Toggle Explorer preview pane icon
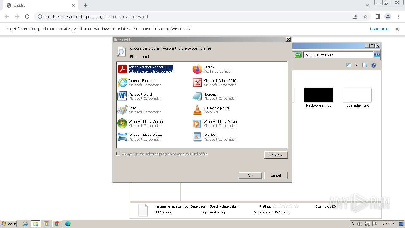Image resolution: width=405 pixels, height=228 pixels. pos(364,65)
